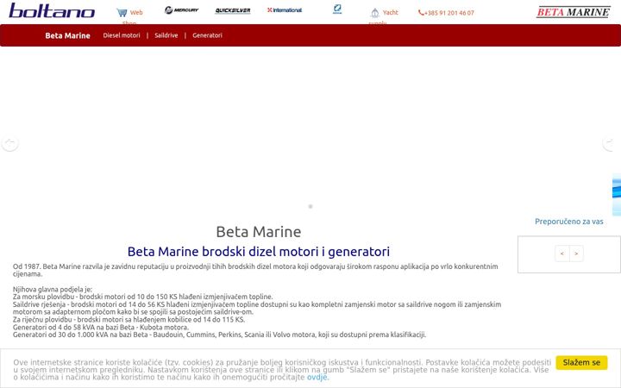
Task: Open the boltano home logo
Action: pos(52,10)
